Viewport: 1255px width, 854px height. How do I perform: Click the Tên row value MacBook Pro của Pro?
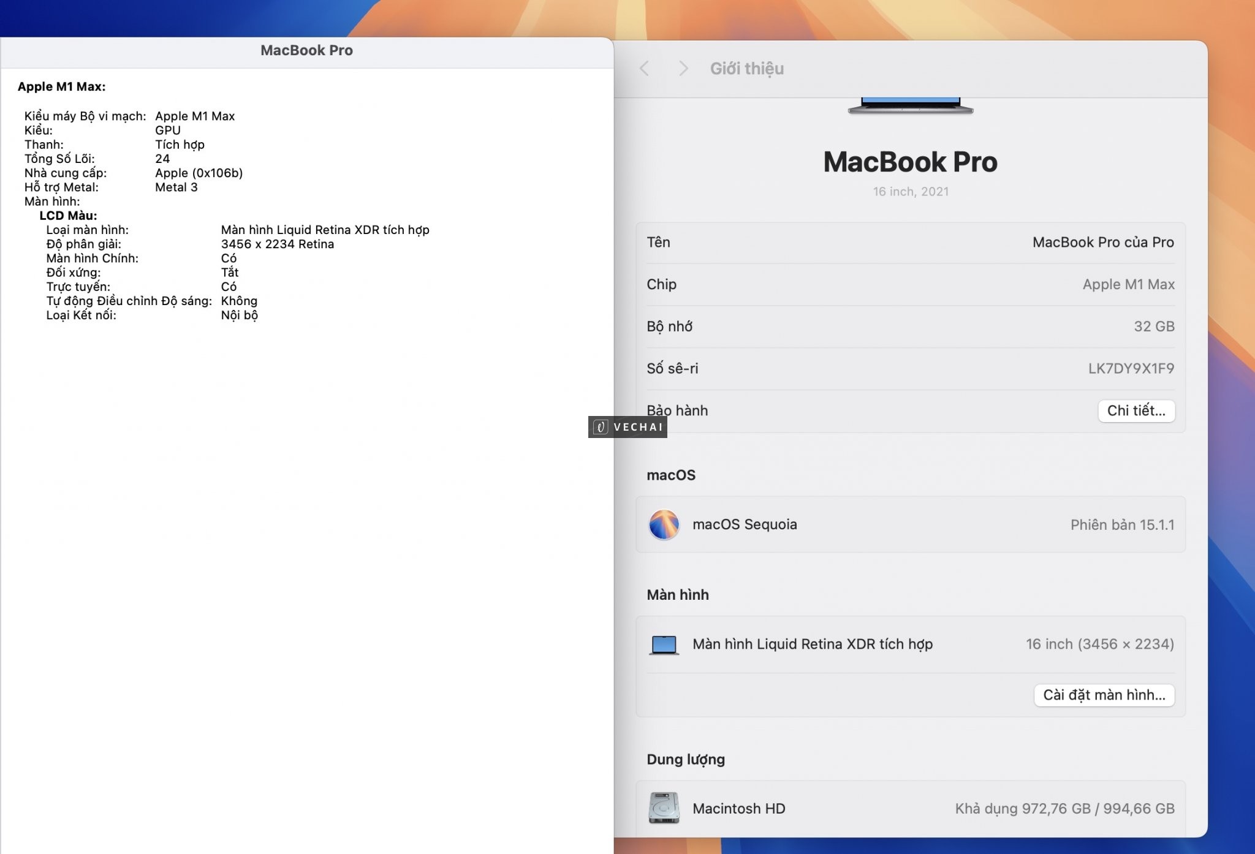[x=1102, y=242]
